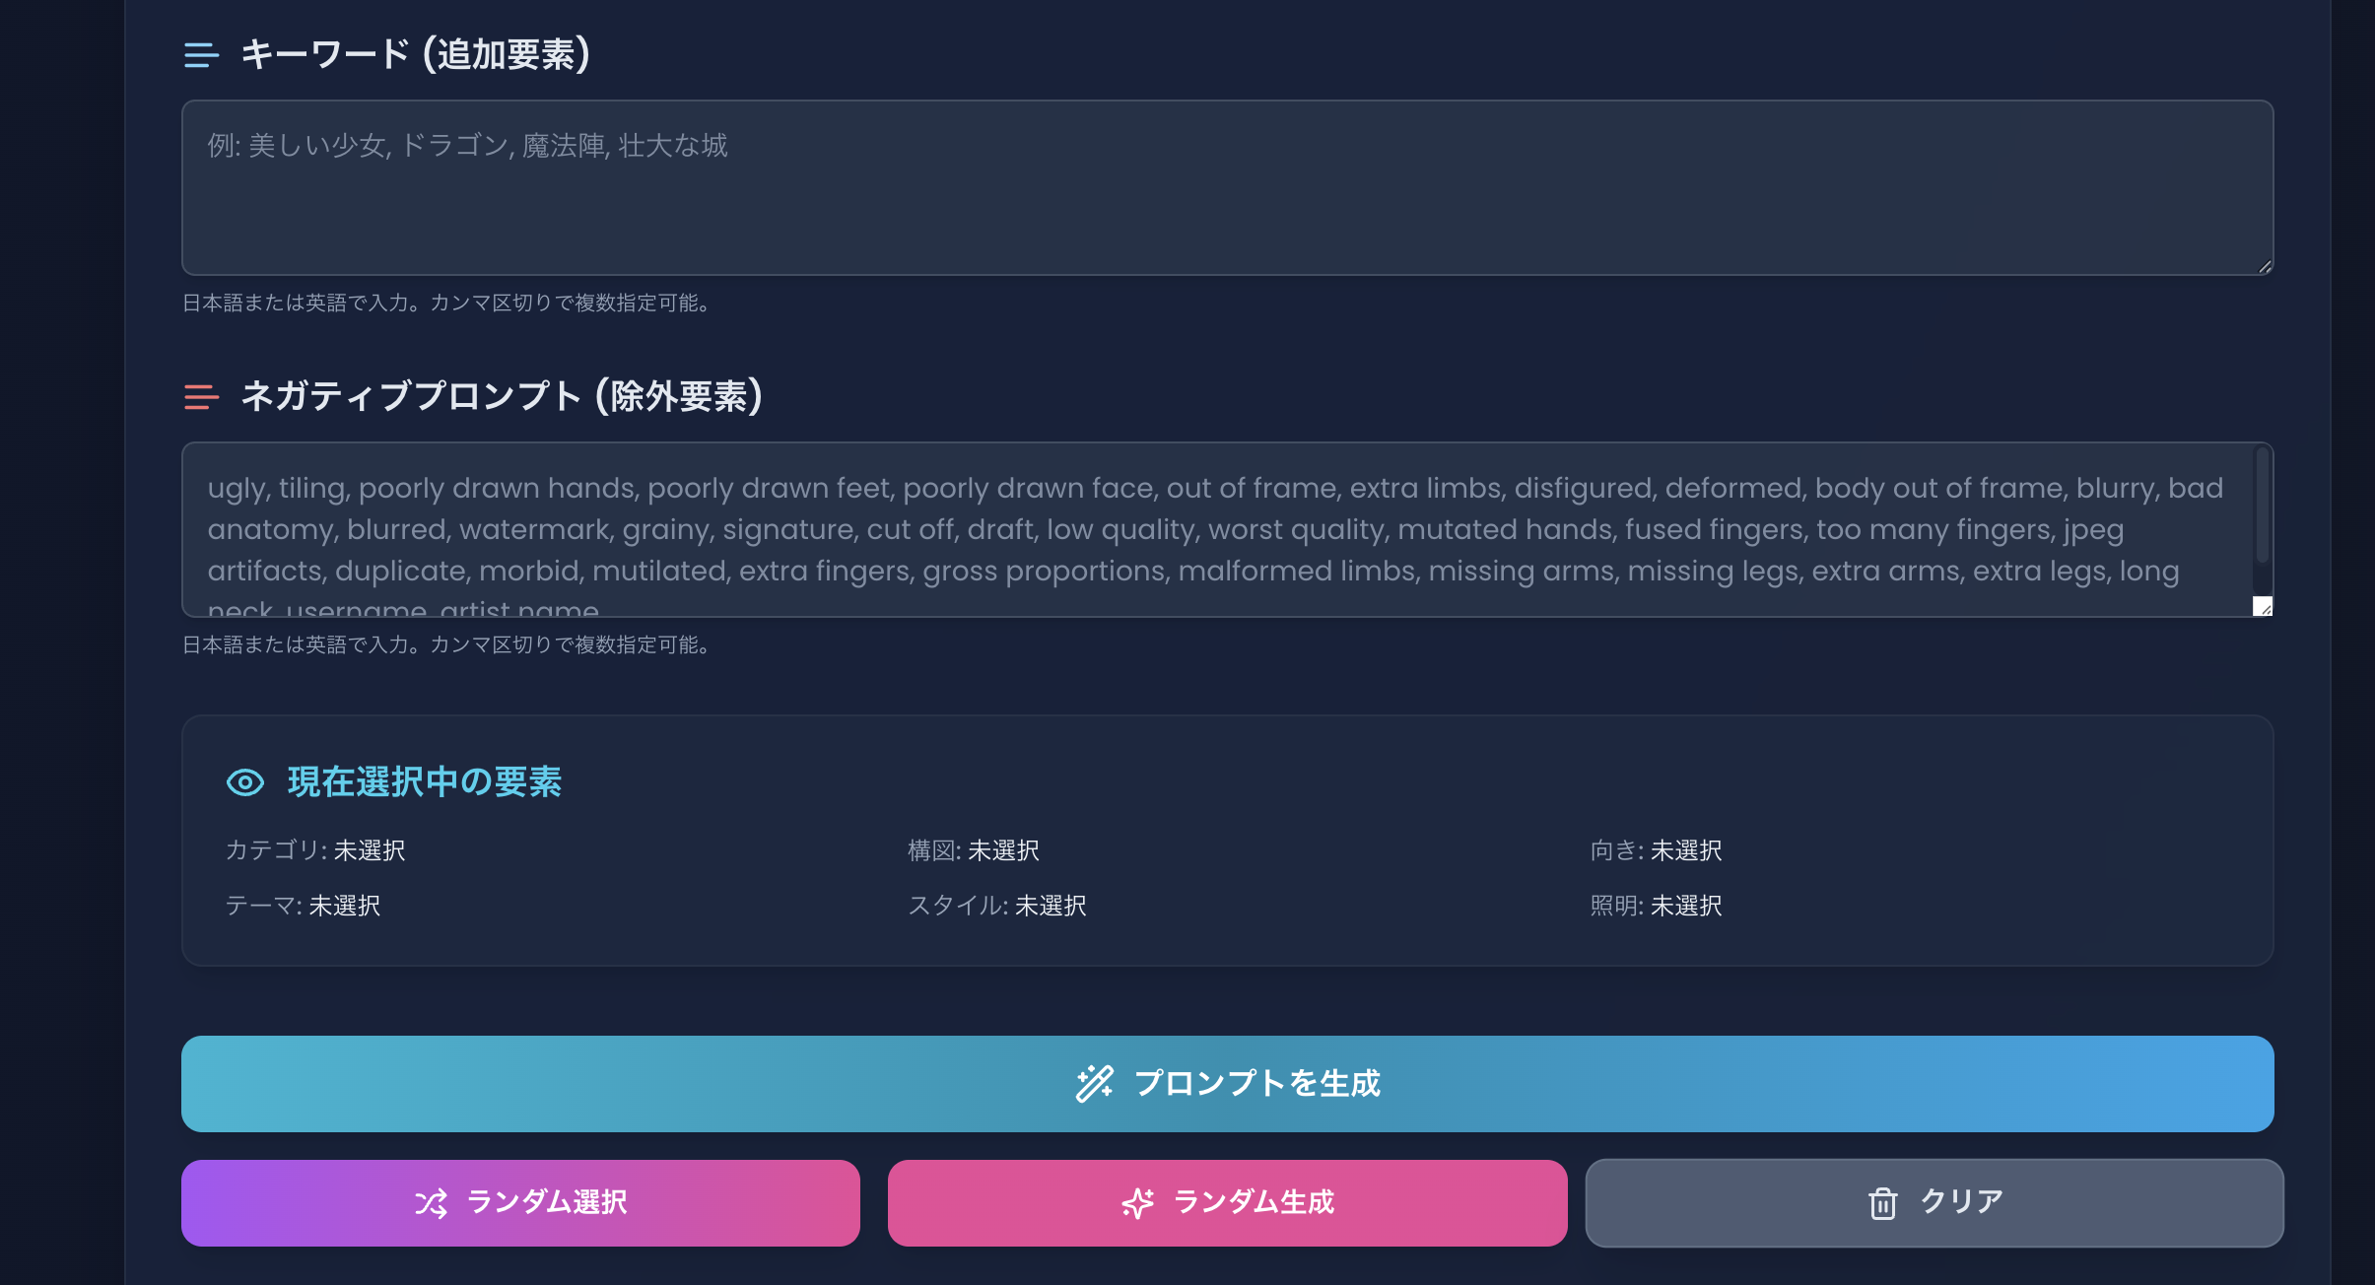The image size is (2375, 1285).
Task: Click the blue lines icon beside キーワード heading
Action: coord(201,55)
